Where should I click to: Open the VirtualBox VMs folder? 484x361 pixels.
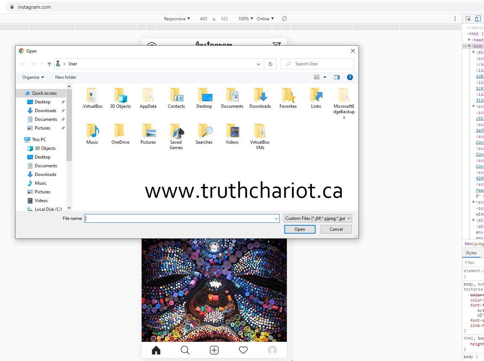(x=260, y=136)
